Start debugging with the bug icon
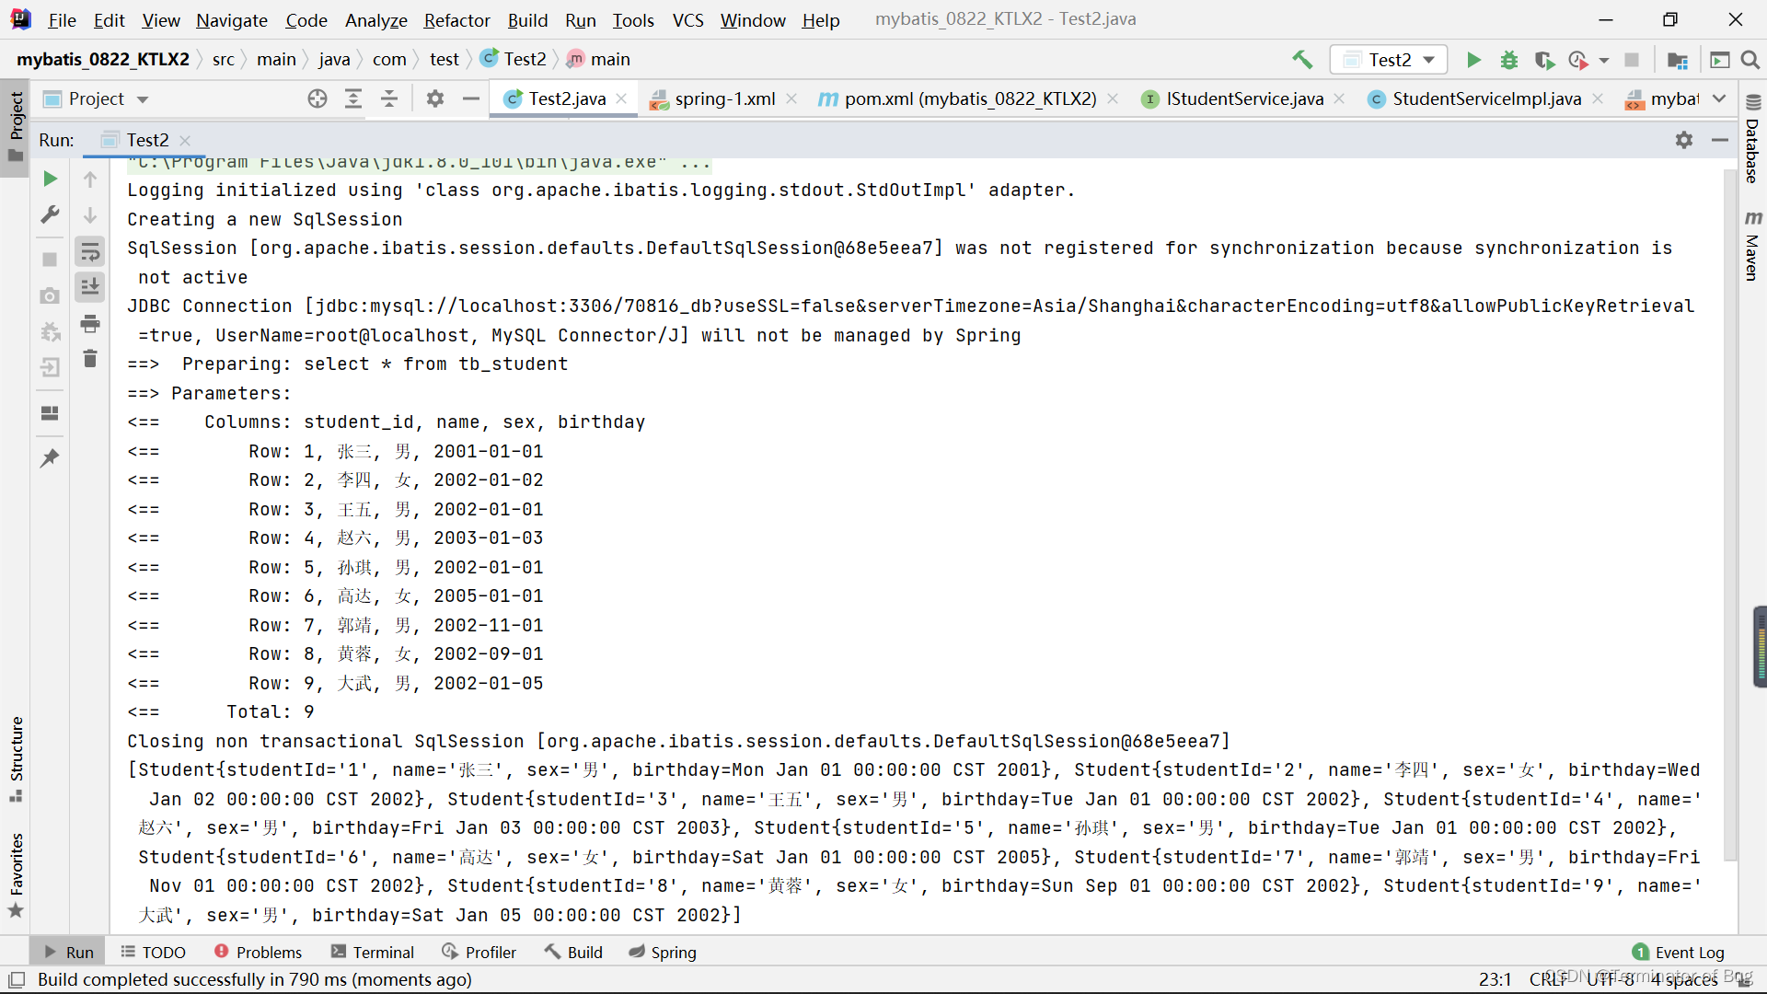Viewport: 1767px width, 994px height. coord(1509,60)
